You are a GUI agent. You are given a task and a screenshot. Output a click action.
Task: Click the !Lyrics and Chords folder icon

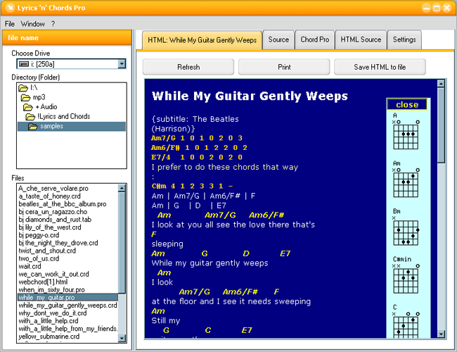click(x=30, y=116)
